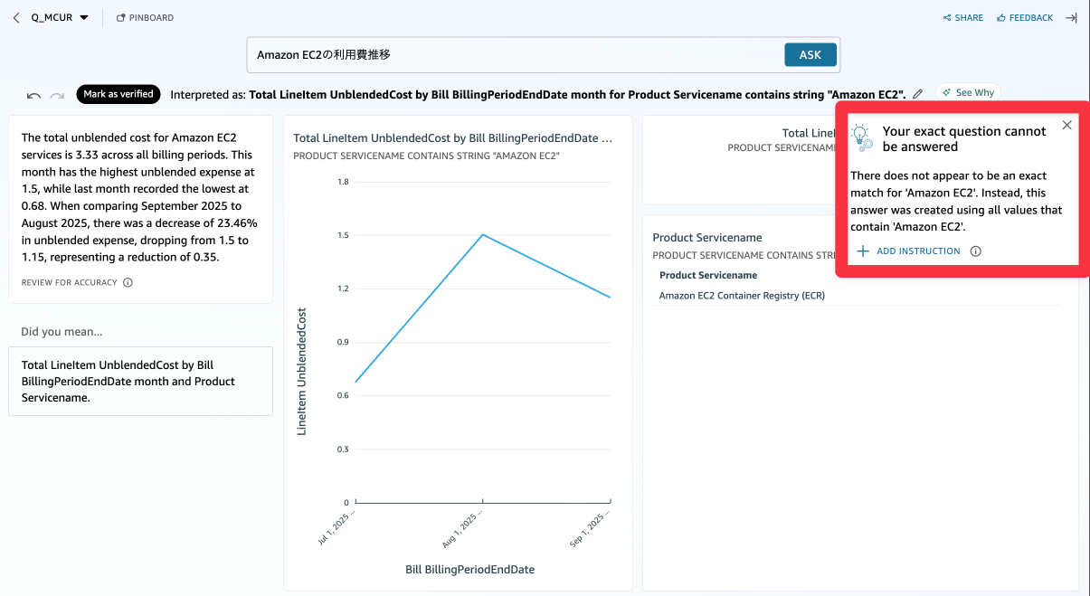
Task: Click the Review for Accuracy label
Action: pyautogui.click(x=70, y=282)
